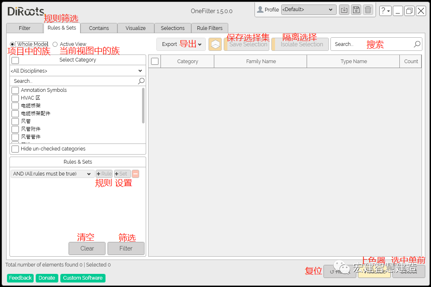The height and width of the screenshot is (287, 431).
Task: Open the Profile Default dropdown
Action: 308,9
